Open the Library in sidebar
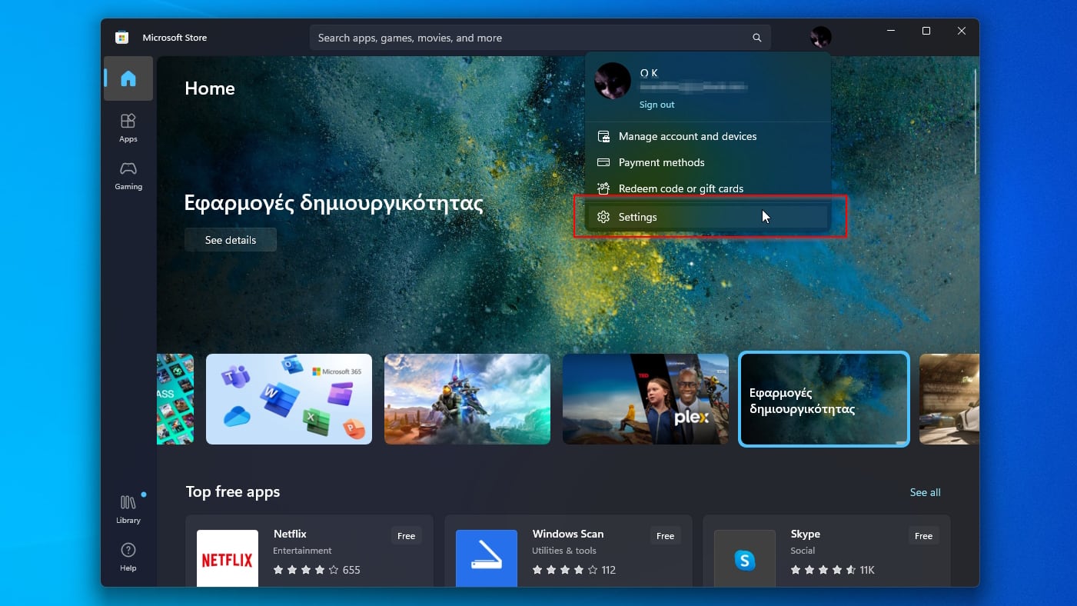This screenshot has width=1077, height=606. point(128,509)
